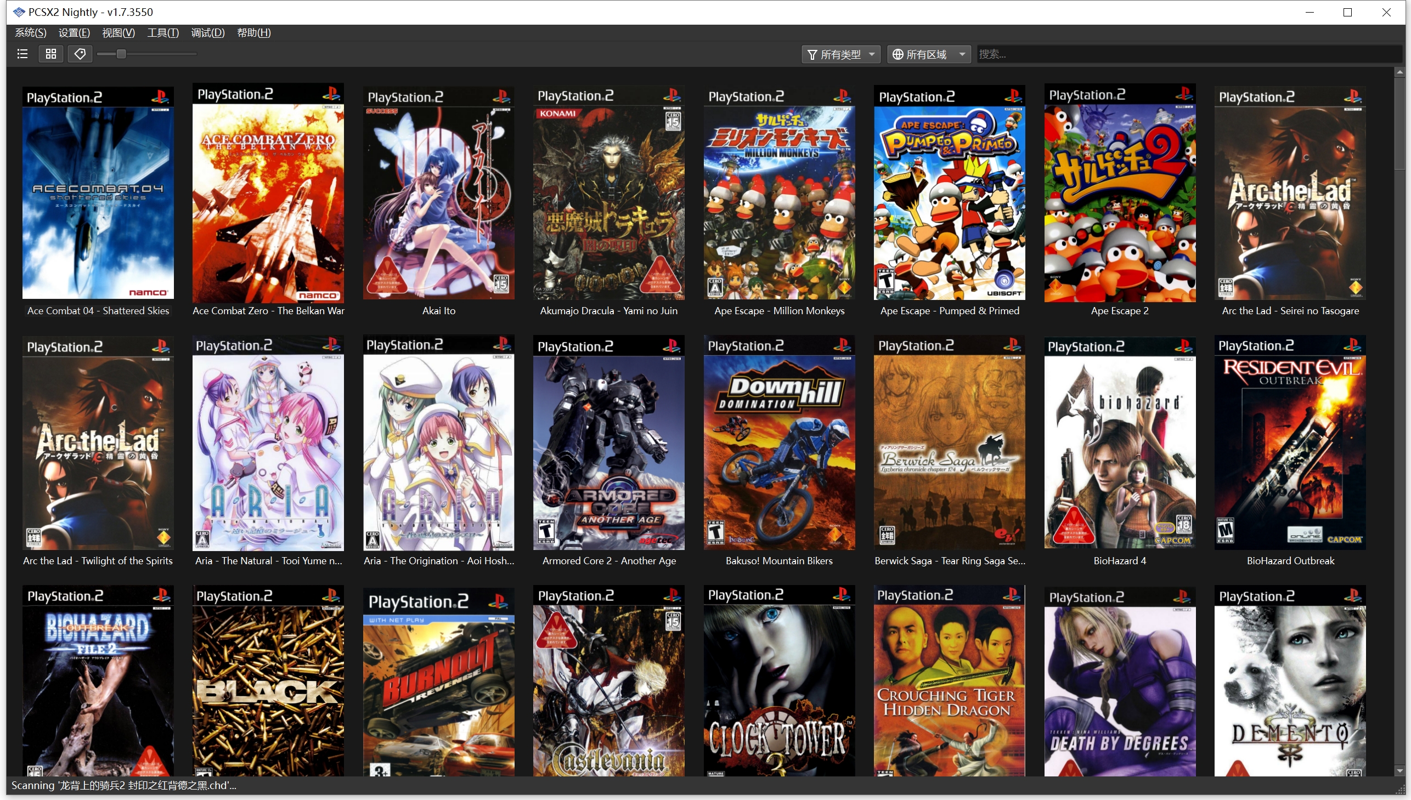Switch to game list view
1411x800 pixels.
pos(22,54)
